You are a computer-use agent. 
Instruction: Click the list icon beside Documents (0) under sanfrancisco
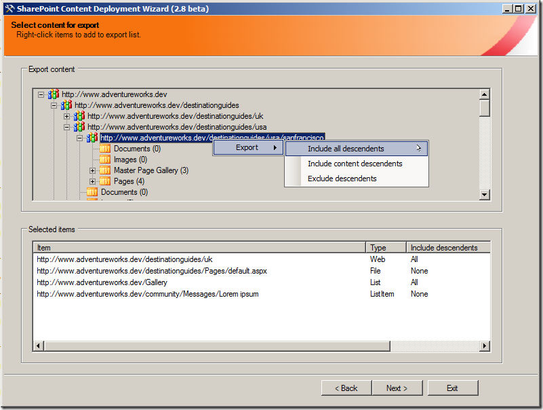(x=105, y=149)
